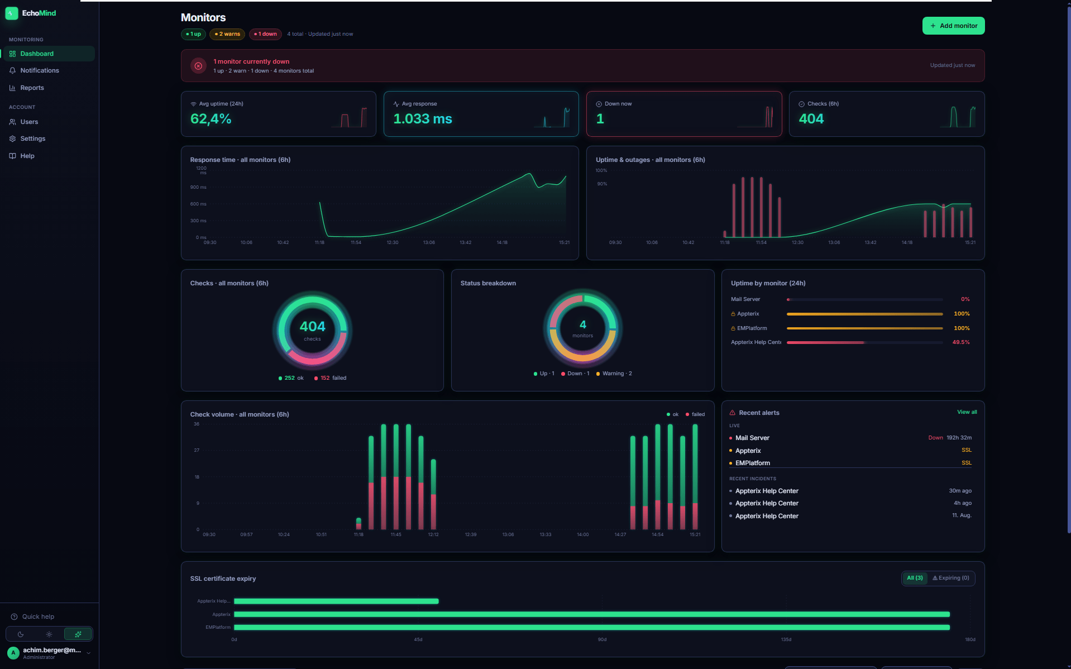Switch to the Expiring (0) SSL tab
The height and width of the screenshot is (669, 1071).
[951, 578]
